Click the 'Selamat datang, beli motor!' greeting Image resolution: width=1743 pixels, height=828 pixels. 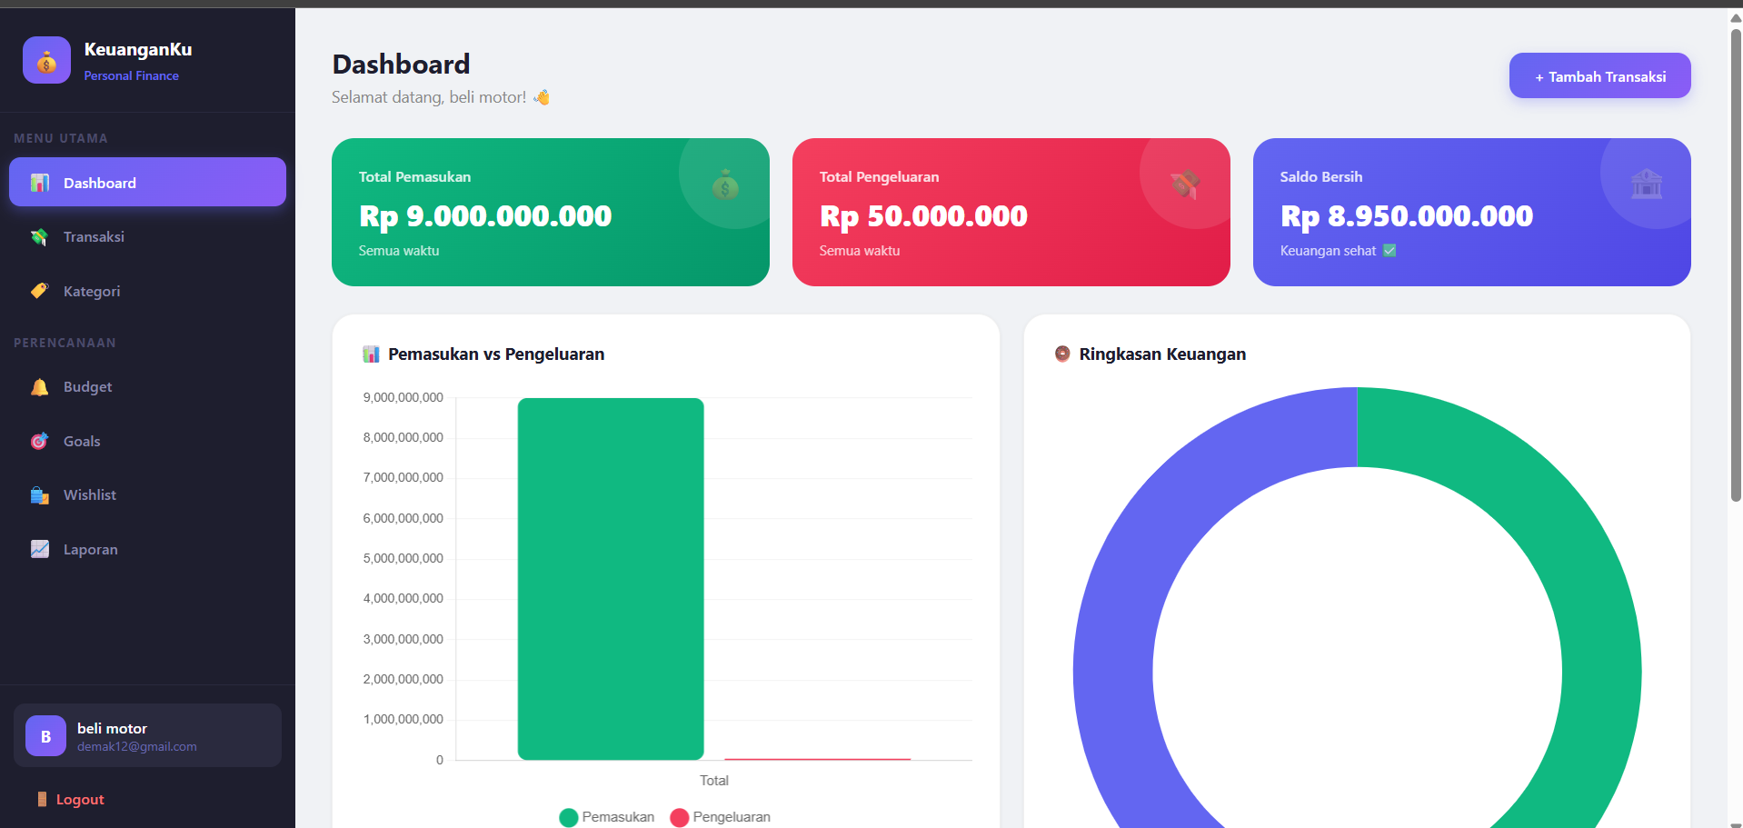(429, 97)
